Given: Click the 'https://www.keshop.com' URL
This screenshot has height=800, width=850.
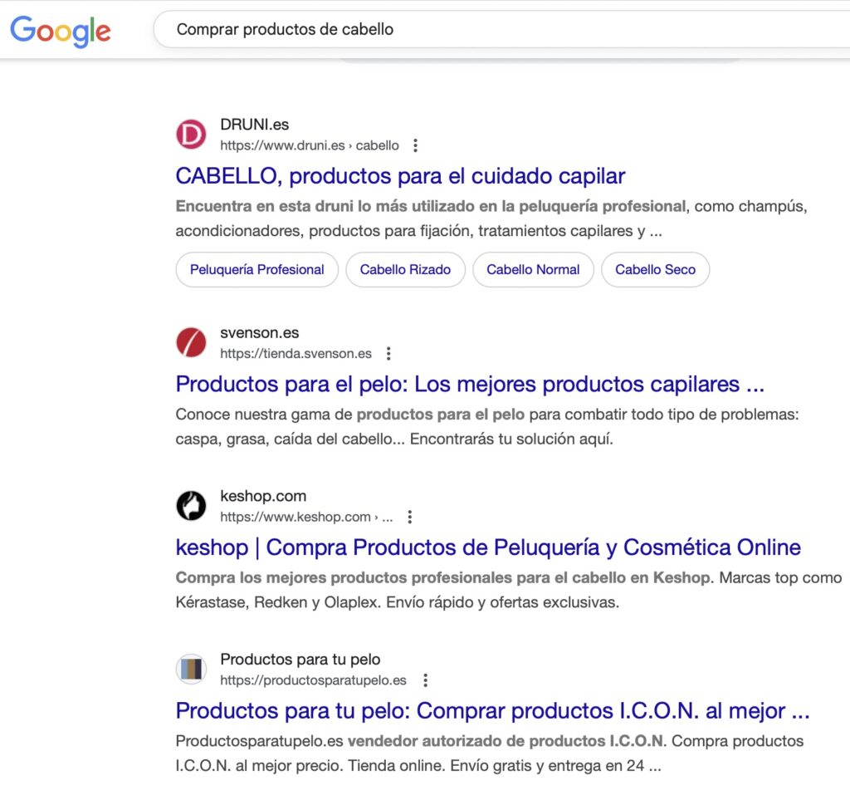Looking at the screenshot, I should (306, 517).
